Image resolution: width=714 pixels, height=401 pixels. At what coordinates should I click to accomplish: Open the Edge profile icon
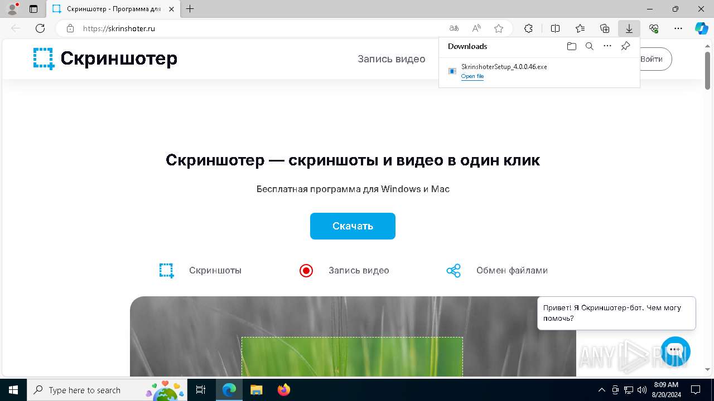(x=12, y=9)
